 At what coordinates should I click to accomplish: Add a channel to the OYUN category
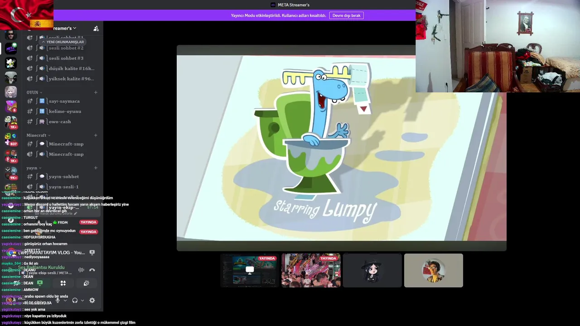tap(96, 92)
